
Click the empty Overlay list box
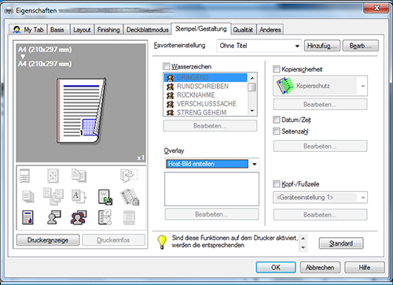[211, 189]
